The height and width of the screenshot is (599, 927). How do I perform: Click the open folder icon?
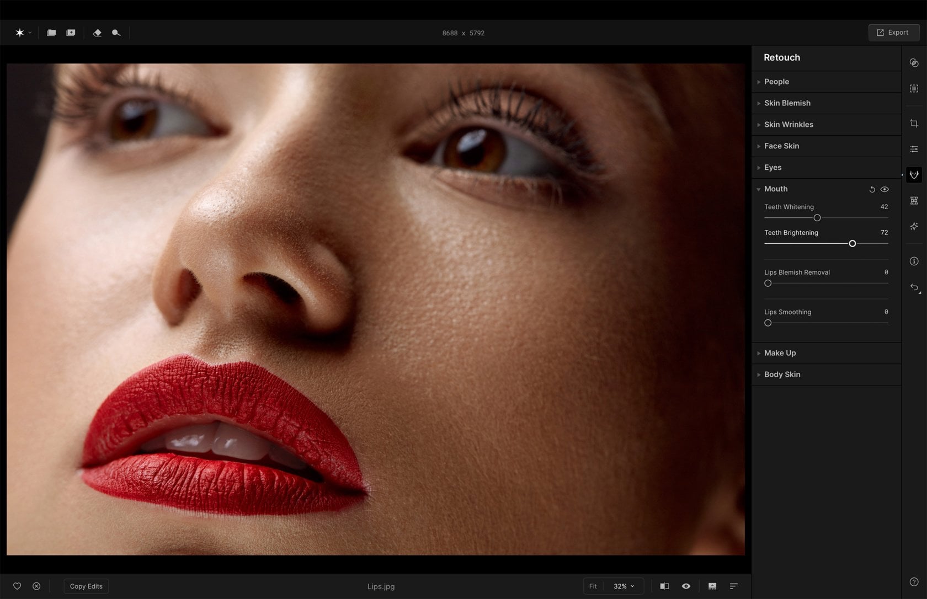pyautogui.click(x=51, y=33)
